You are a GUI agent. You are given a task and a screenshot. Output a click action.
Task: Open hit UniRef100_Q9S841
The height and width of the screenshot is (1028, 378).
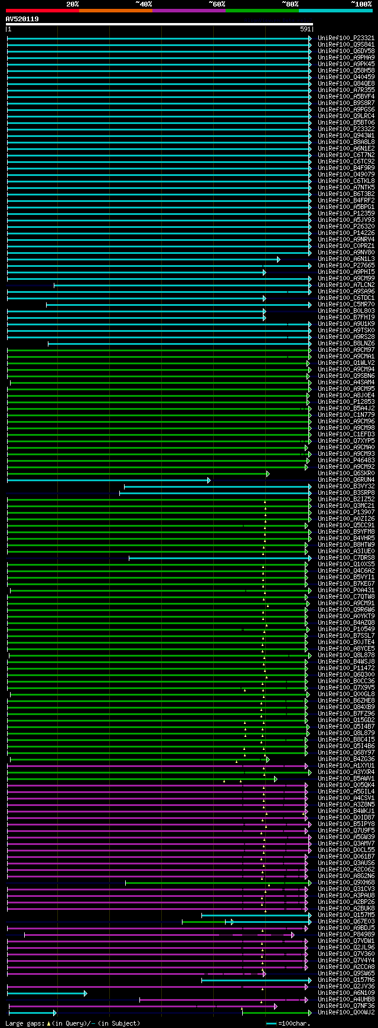(x=346, y=44)
